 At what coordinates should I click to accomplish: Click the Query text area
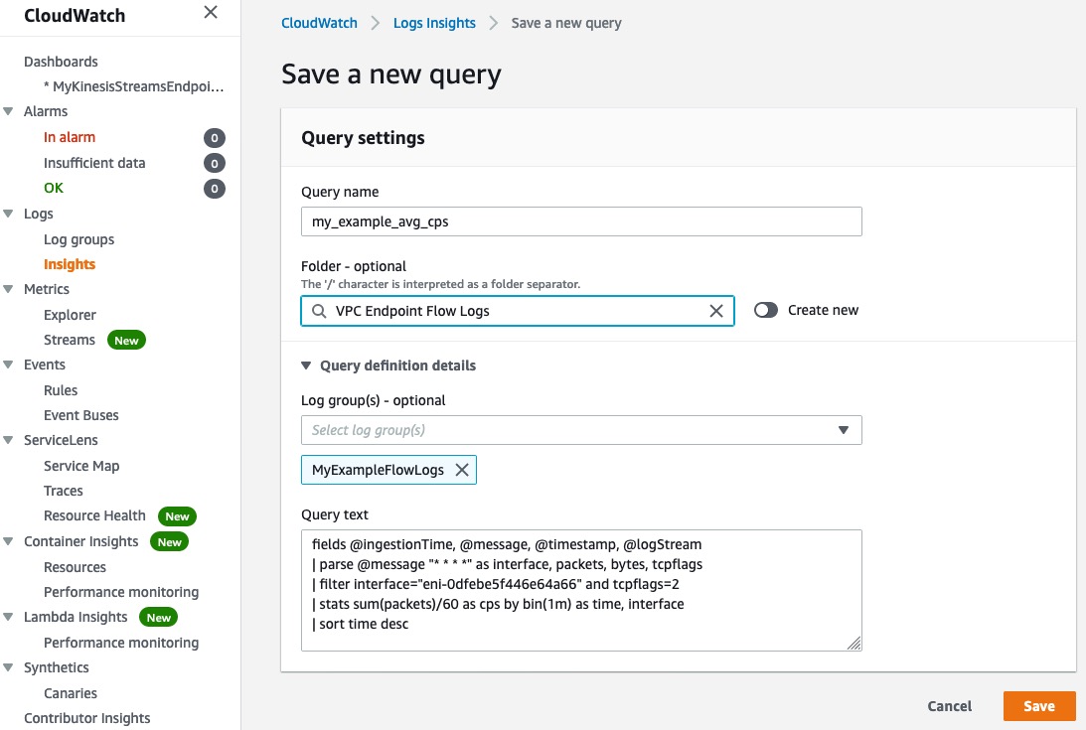tap(581, 590)
